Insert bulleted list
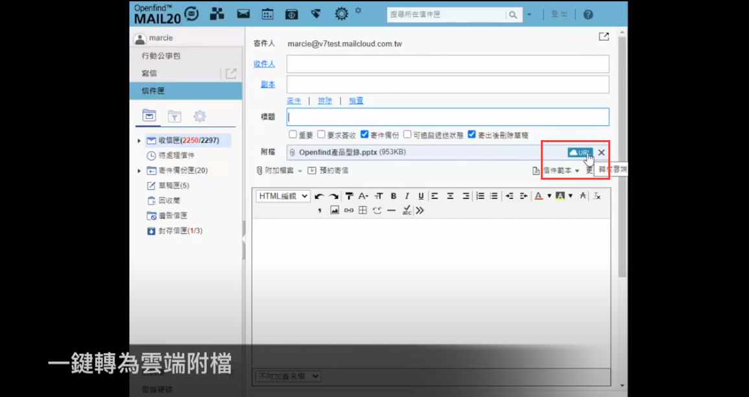This screenshot has height=397, width=749. (x=494, y=196)
